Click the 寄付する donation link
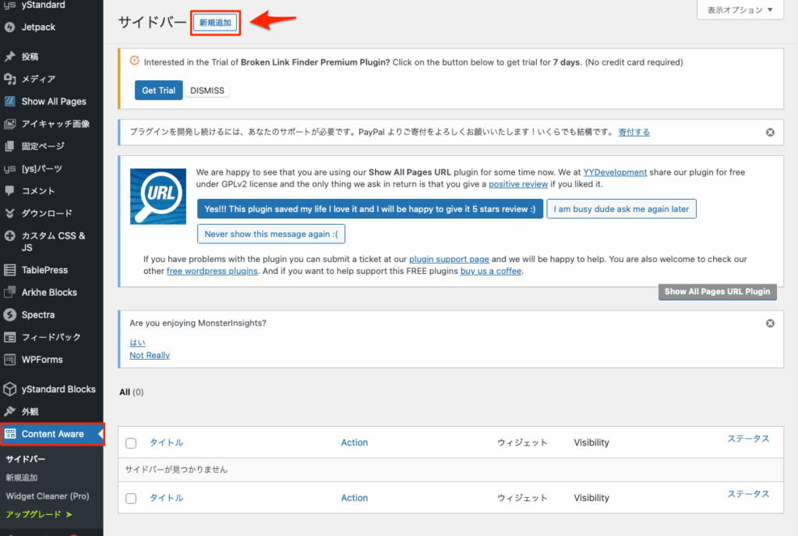This screenshot has width=798, height=536. tap(634, 133)
